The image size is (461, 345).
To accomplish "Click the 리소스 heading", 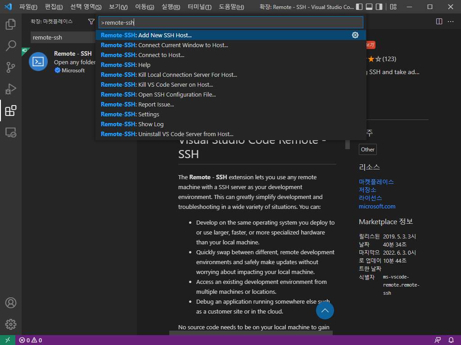I will coord(369,167).
